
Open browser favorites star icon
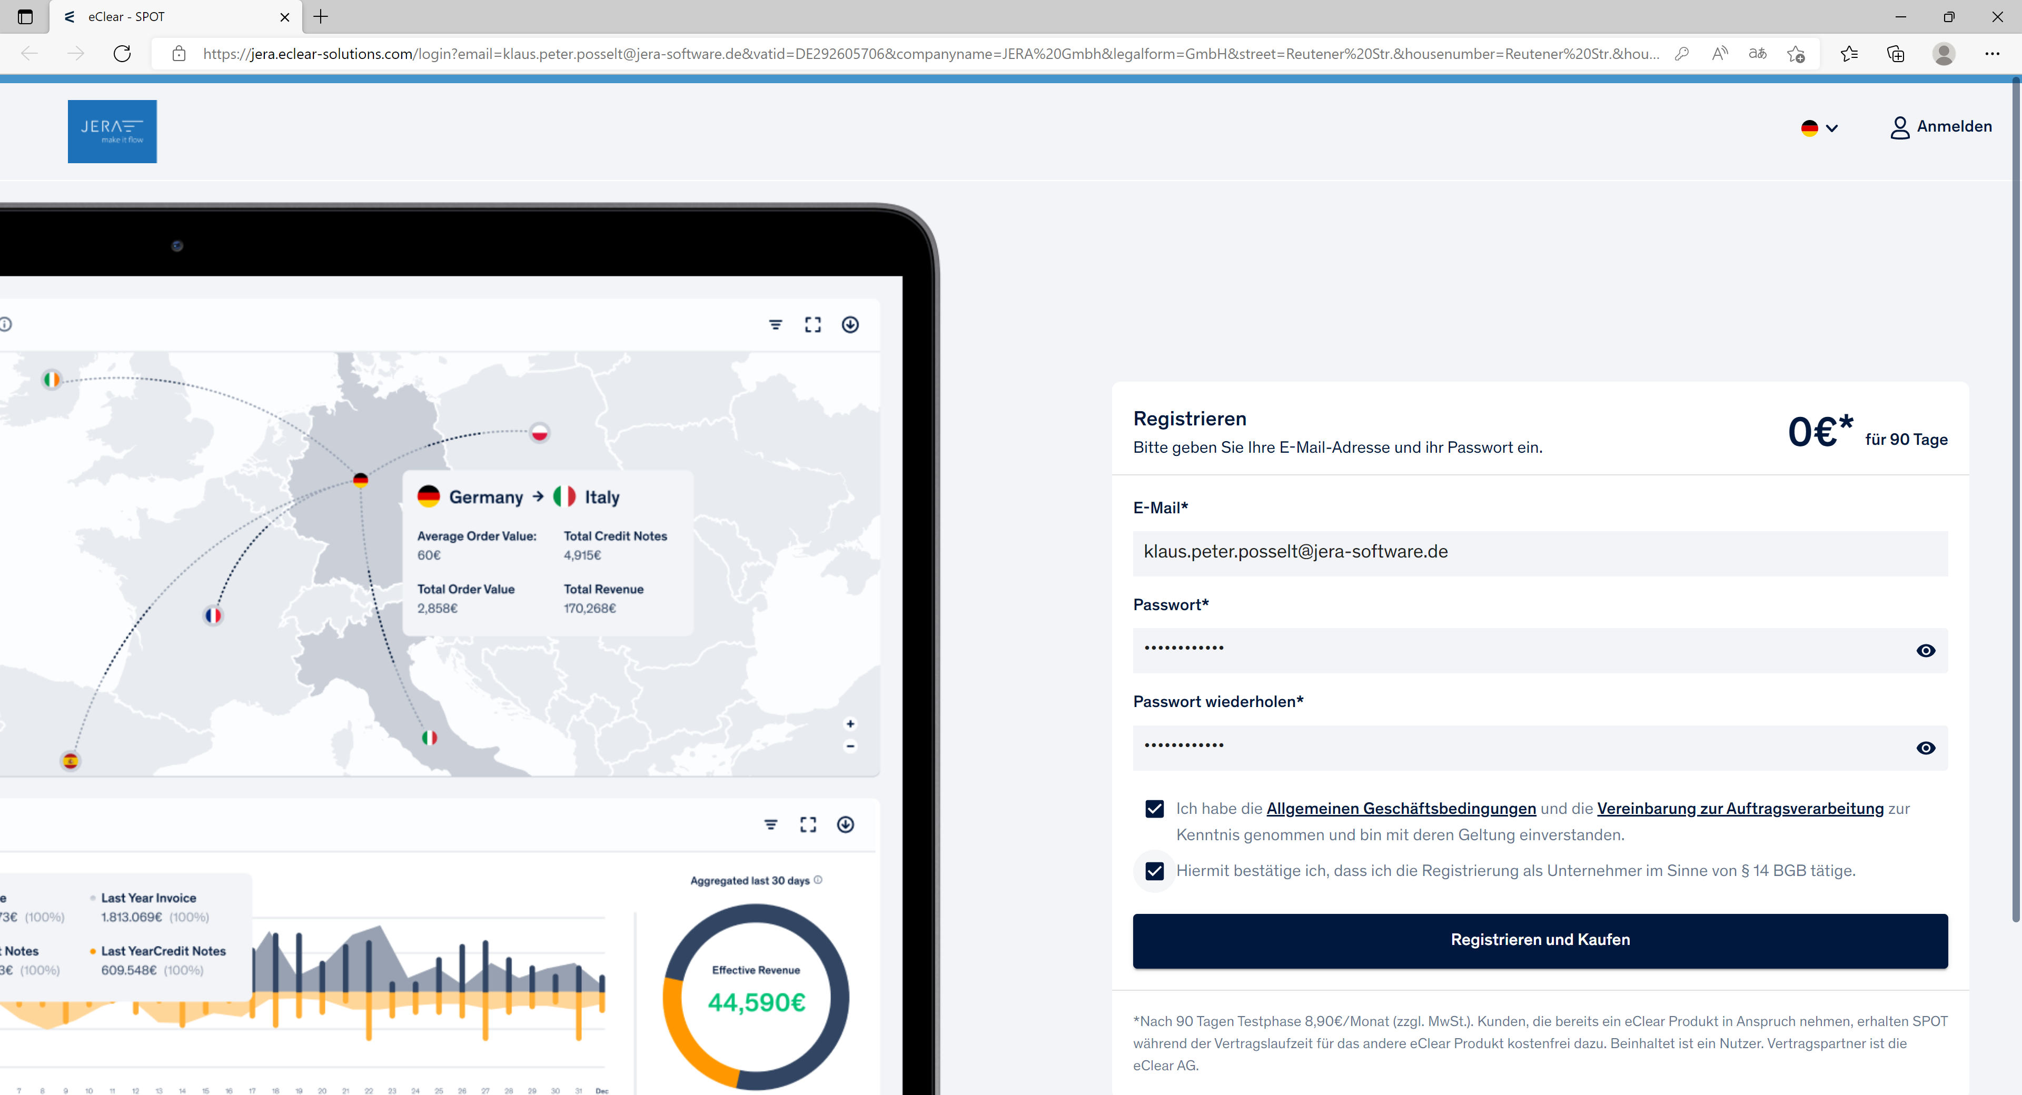[x=1849, y=53]
